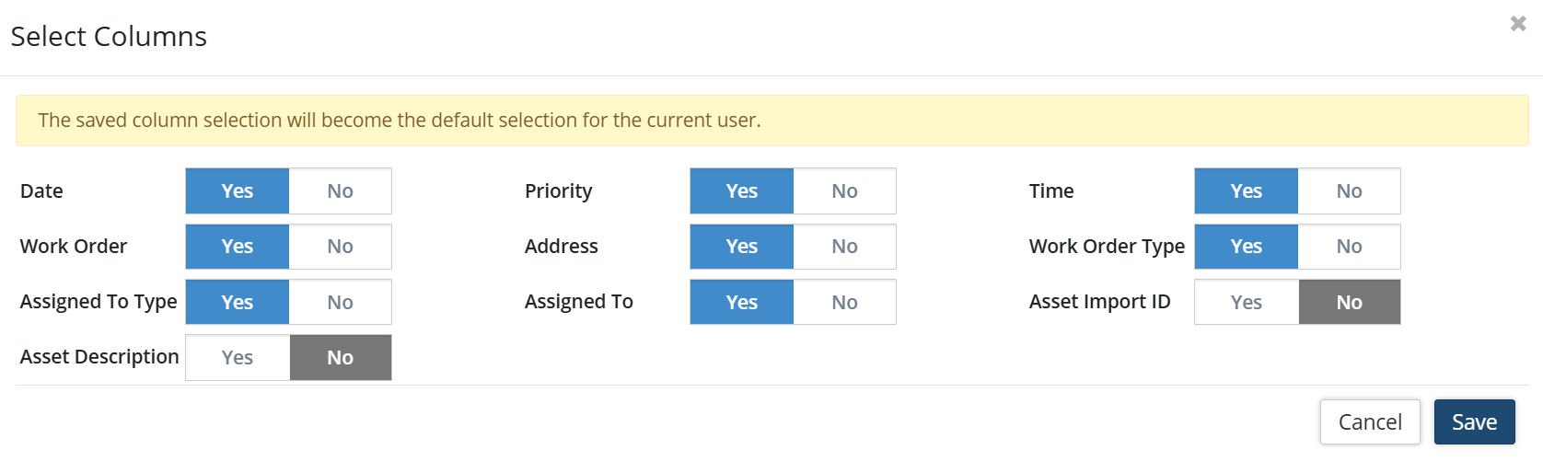Click Yes for the Time column

[1247, 191]
